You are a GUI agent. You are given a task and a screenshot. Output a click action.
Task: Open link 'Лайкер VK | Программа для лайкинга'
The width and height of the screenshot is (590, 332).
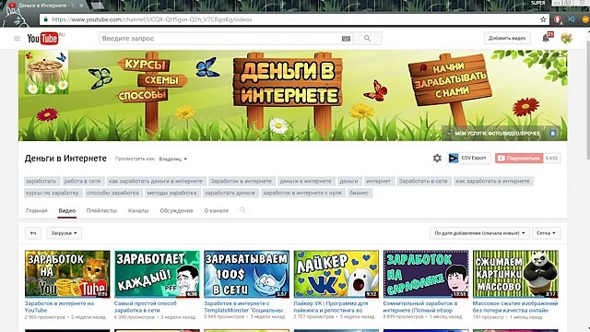(x=331, y=307)
